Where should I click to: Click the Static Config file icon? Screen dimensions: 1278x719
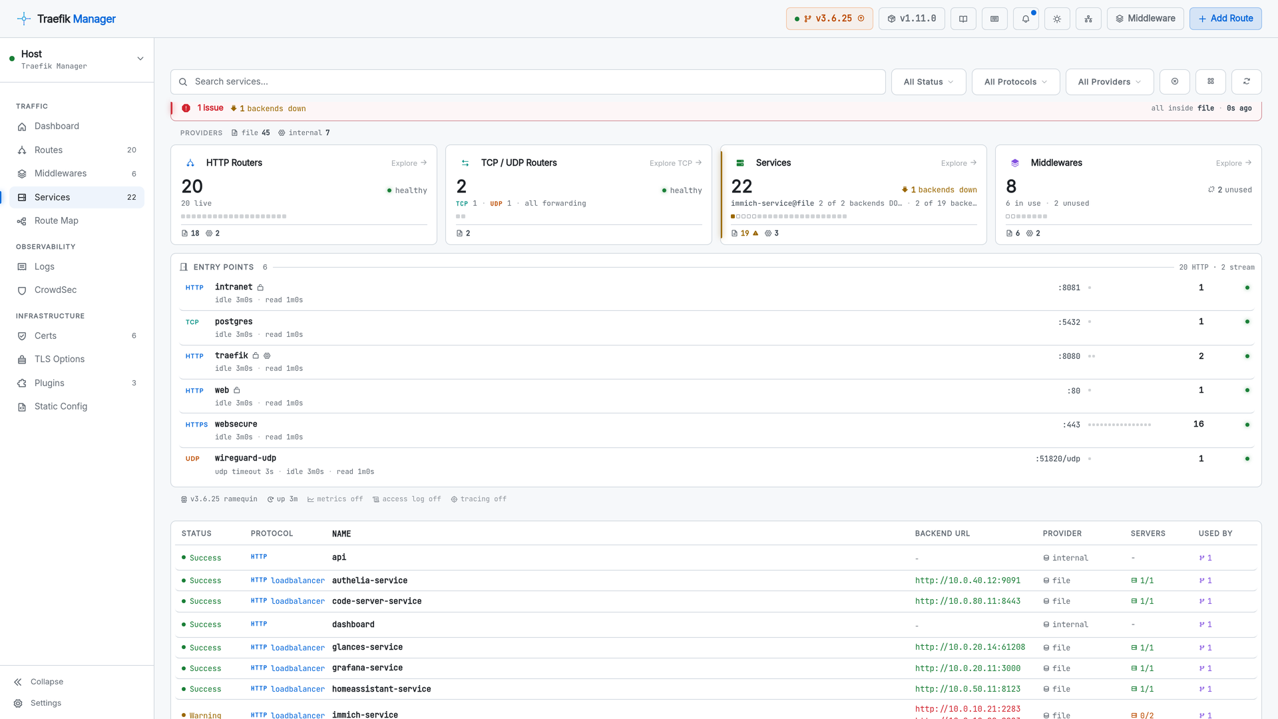tap(22, 407)
